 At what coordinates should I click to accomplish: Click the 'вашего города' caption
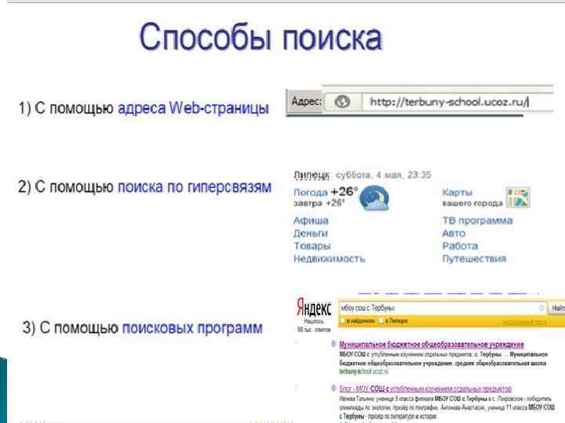tap(472, 203)
